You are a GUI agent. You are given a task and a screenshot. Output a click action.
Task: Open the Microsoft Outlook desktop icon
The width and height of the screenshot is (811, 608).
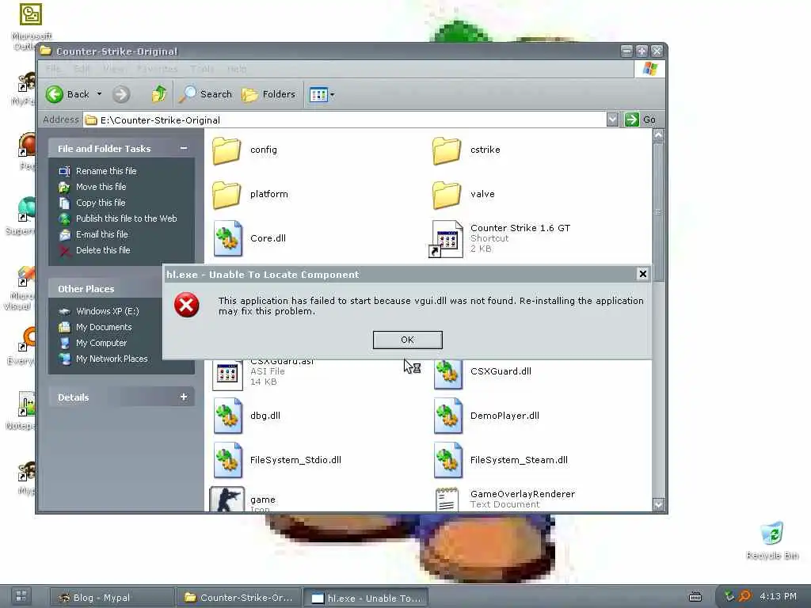(x=30, y=26)
